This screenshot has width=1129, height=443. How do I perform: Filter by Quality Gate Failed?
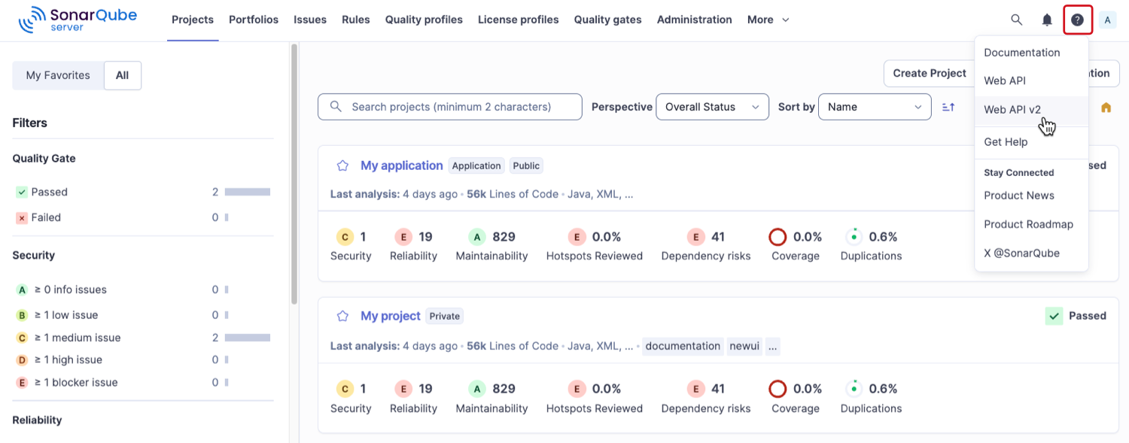(143, 217)
